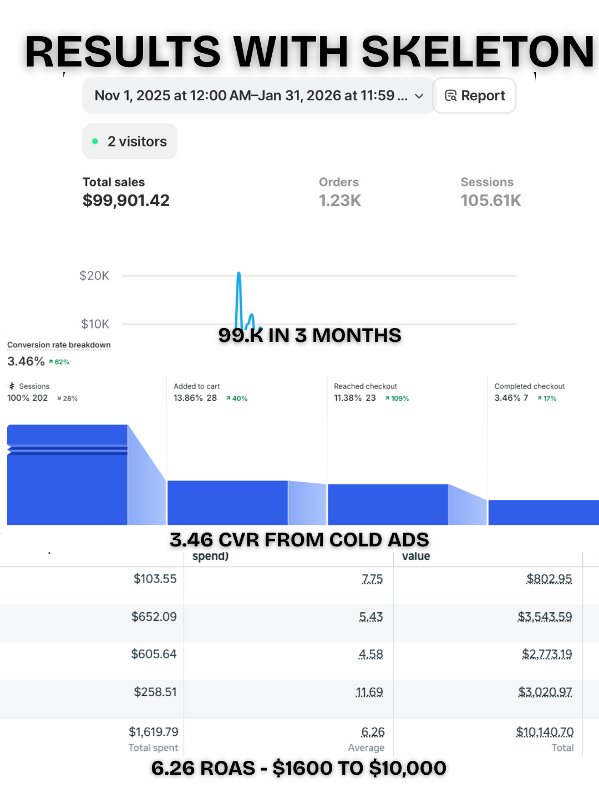Click the 28% decrease arrow for sessions

[59, 398]
